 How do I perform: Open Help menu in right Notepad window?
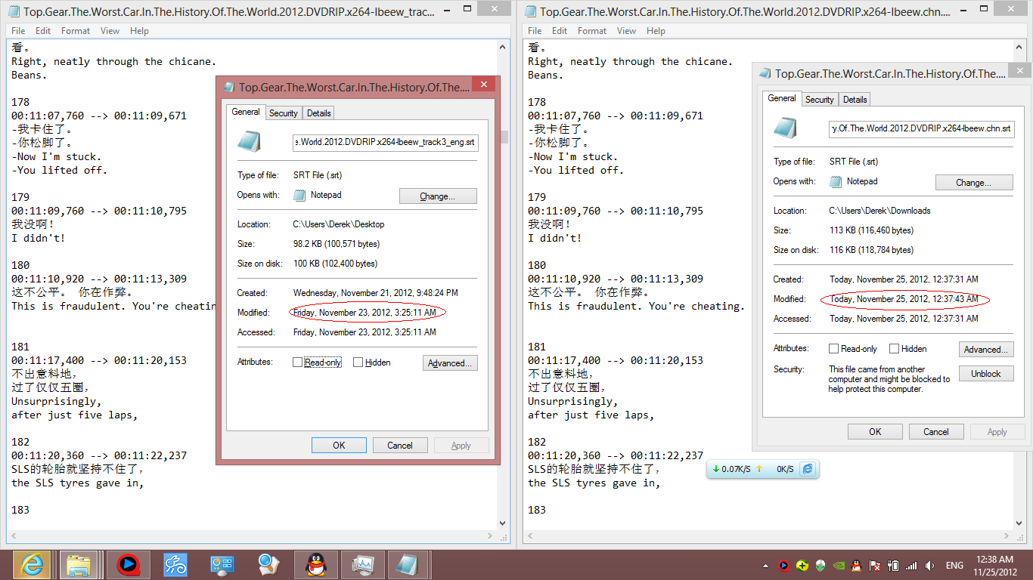tap(656, 31)
